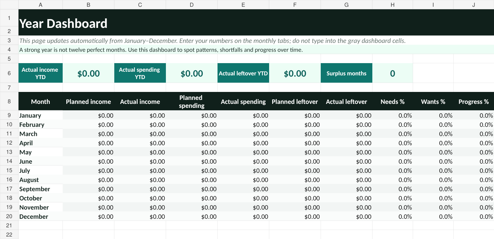The image size is (494, 239).
Task: Select June's Wants % value
Action: coord(433,161)
